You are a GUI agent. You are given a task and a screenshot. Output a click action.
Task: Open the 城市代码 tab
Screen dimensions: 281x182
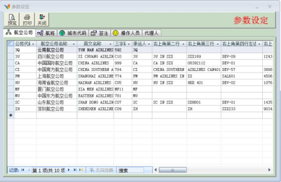point(73,33)
